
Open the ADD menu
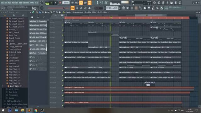(x=9, y=3)
